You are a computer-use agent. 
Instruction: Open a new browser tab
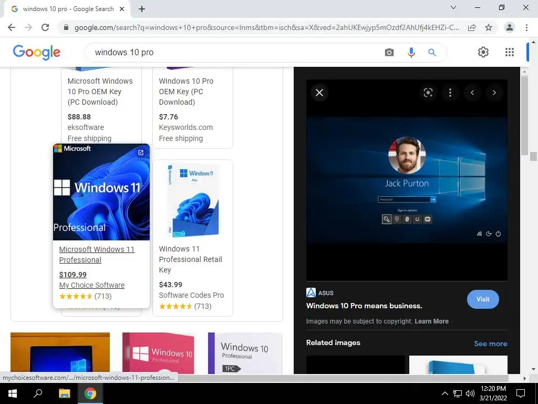point(142,9)
